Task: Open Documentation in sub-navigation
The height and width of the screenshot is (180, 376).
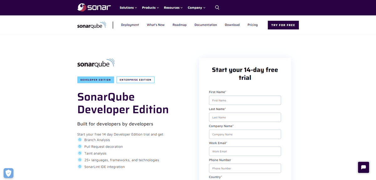Action: pos(206,25)
